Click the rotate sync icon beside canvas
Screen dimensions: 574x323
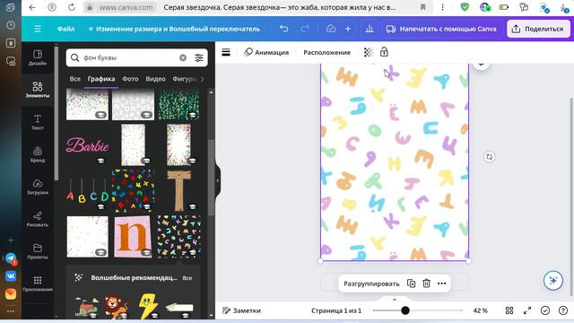coord(490,157)
